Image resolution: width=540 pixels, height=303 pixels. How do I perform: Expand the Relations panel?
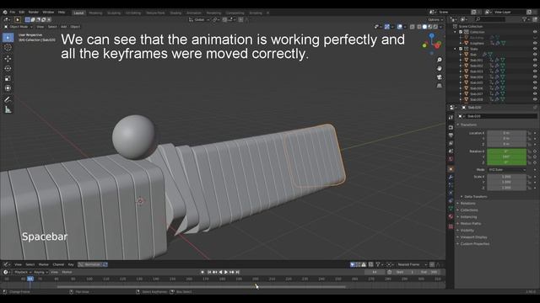(x=467, y=204)
